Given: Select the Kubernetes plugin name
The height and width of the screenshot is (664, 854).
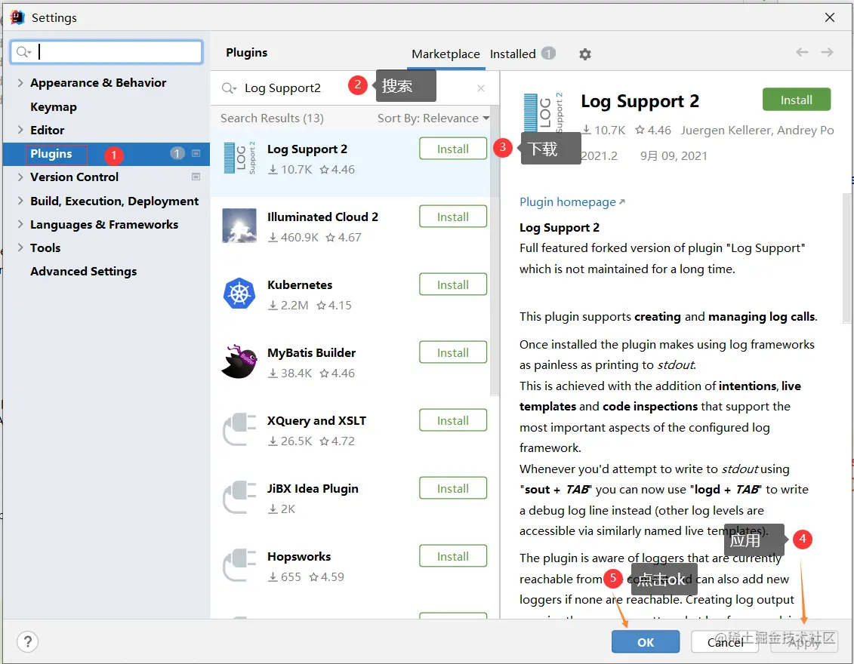Looking at the screenshot, I should tap(300, 284).
